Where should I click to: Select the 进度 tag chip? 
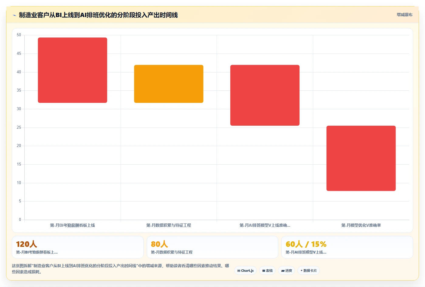point(286,271)
